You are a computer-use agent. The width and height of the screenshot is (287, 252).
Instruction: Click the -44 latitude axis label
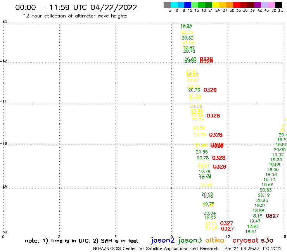point(3,102)
